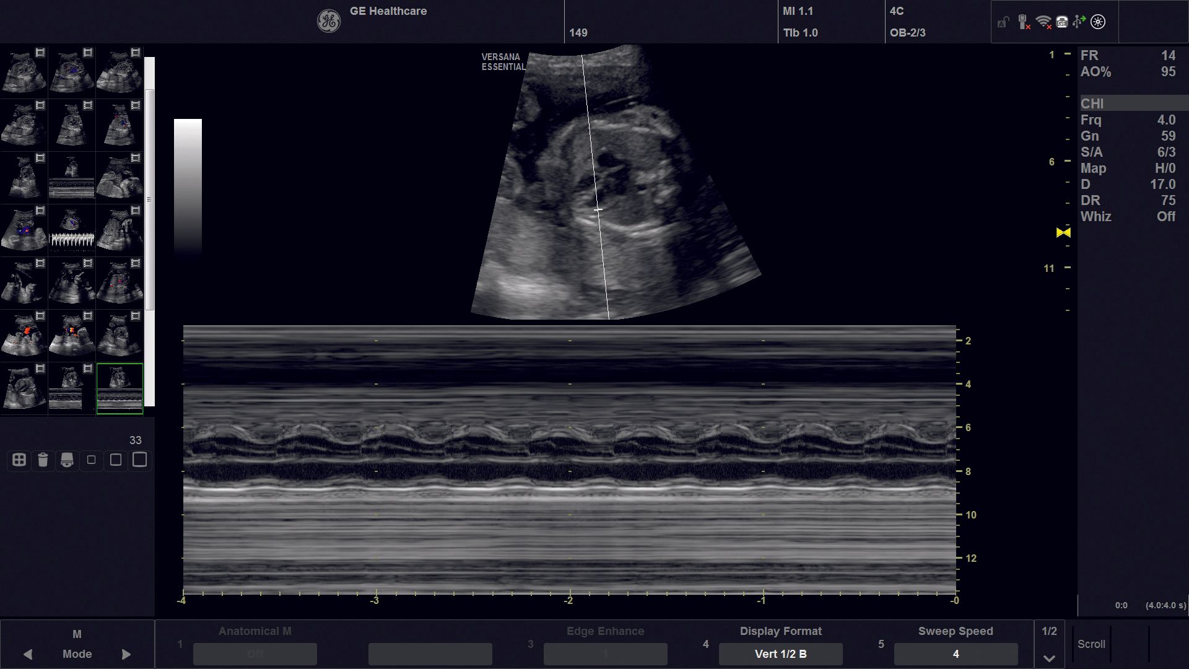
Task: Open the green-highlighted M-mode thumbnail
Action: [120, 388]
